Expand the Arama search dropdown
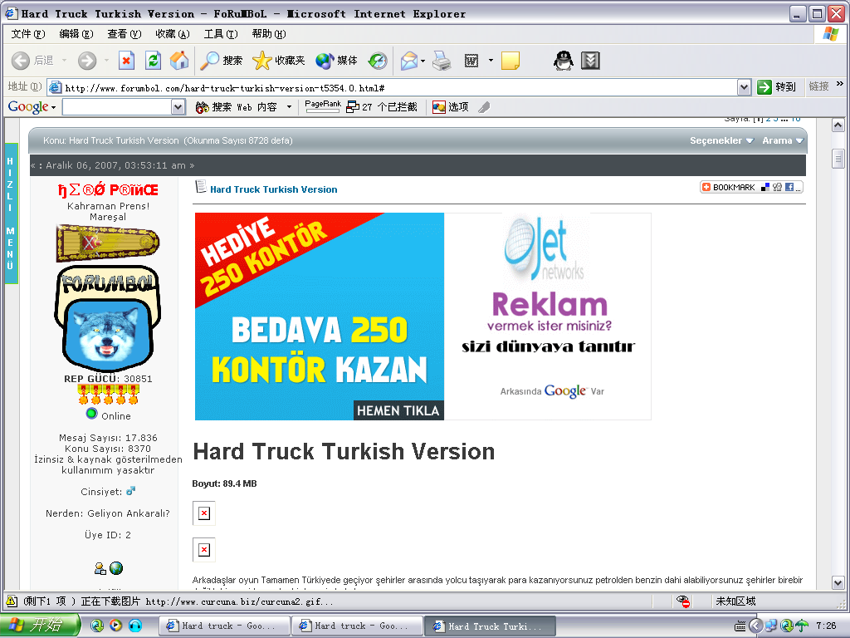The height and width of the screenshot is (638, 850). [x=782, y=140]
